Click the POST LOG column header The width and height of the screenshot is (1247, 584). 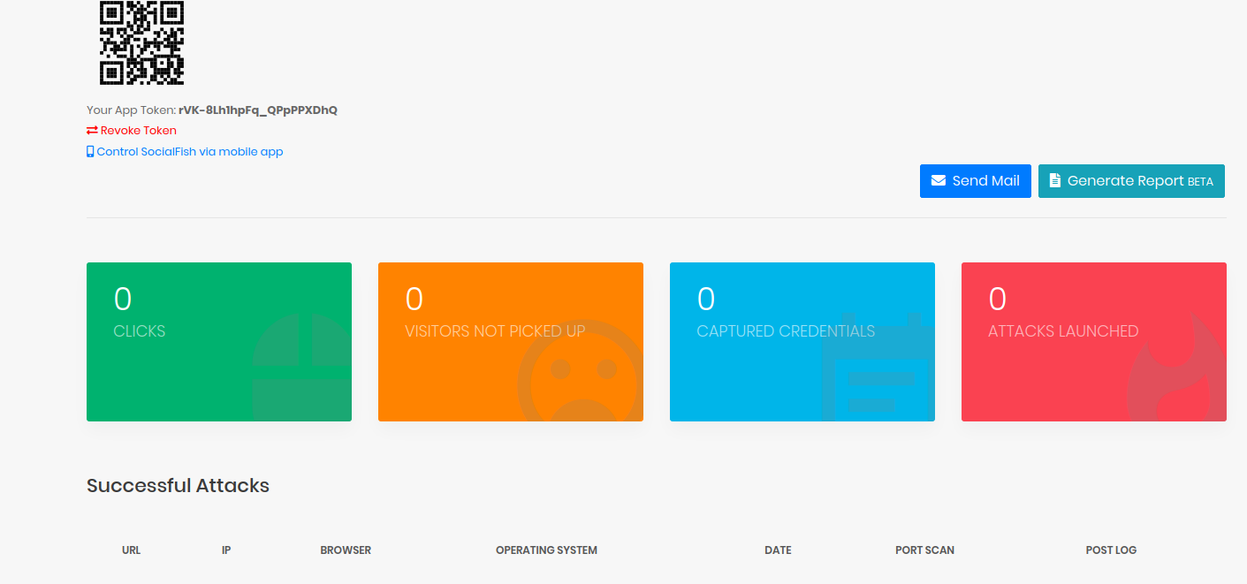point(1111,550)
